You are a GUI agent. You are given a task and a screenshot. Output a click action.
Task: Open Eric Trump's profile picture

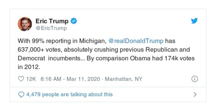(x=25, y=24)
